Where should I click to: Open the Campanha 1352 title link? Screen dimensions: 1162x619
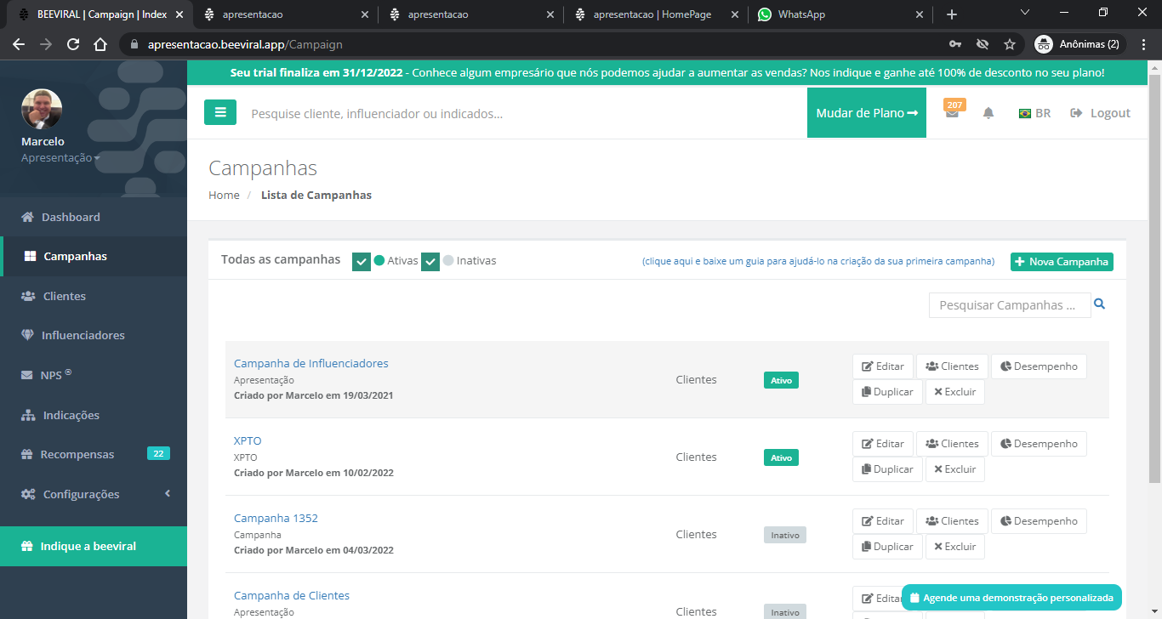point(276,518)
